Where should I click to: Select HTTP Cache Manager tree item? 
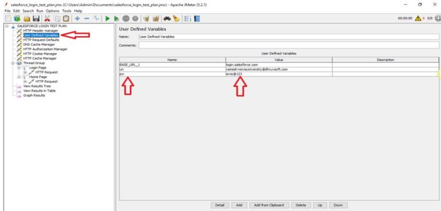(40, 58)
